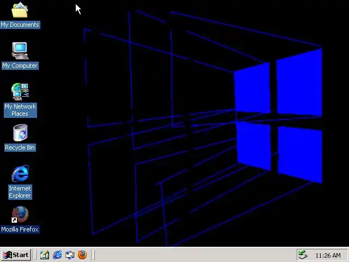Screen dimensions: 349x262
Task: Launch Firefox from the Quick Launch bar
Action: (82, 255)
